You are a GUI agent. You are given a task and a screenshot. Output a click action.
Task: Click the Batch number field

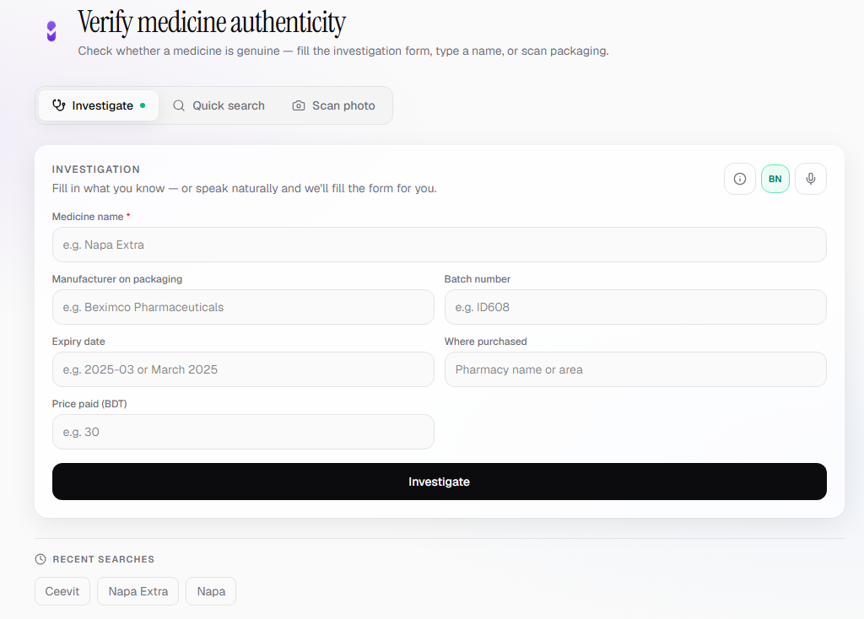tap(635, 307)
